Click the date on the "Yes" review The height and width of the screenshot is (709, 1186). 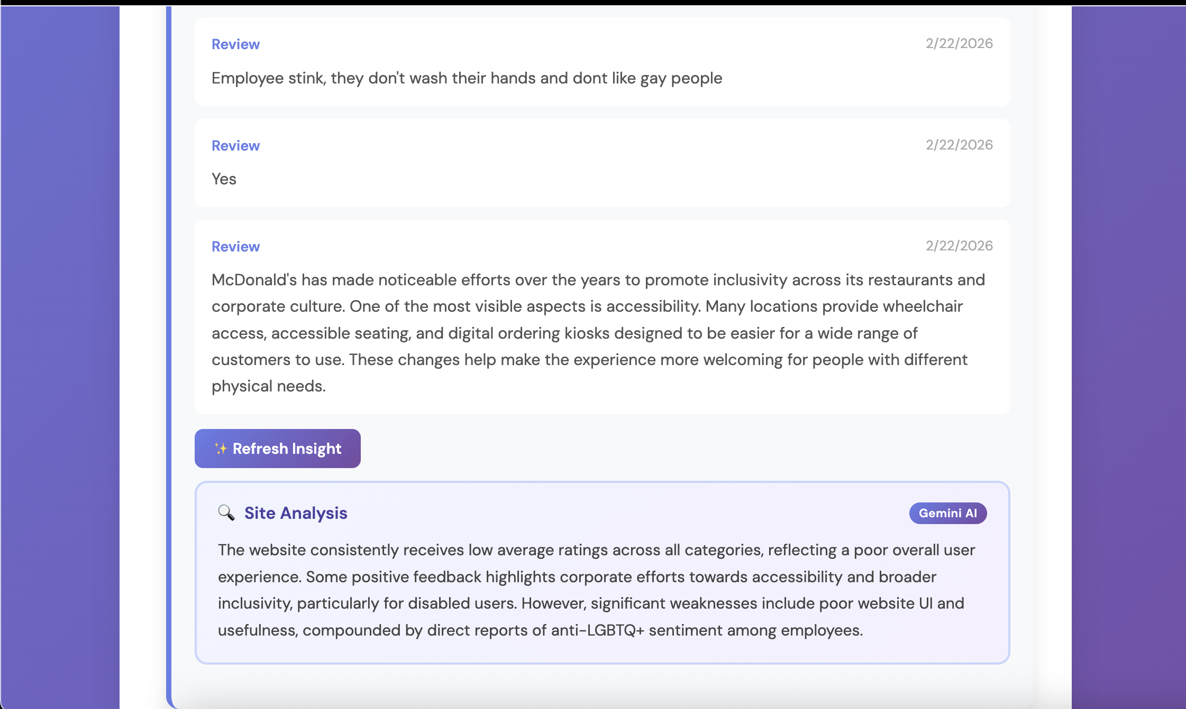point(959,145)
